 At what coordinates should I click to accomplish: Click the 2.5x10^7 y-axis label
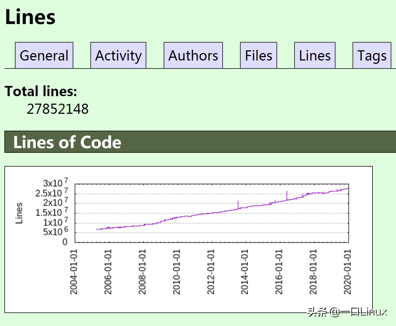52,193
